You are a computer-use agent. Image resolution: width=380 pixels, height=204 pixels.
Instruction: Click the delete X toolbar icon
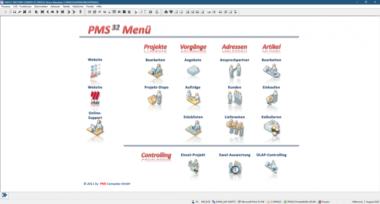click(24, 12)
